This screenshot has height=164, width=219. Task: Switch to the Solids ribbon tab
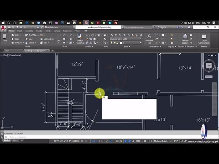(x=48, y=31)
